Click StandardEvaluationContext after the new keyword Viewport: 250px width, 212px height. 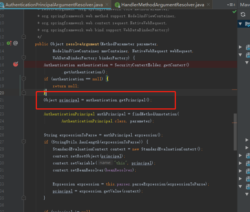click(x=169, y=149)
